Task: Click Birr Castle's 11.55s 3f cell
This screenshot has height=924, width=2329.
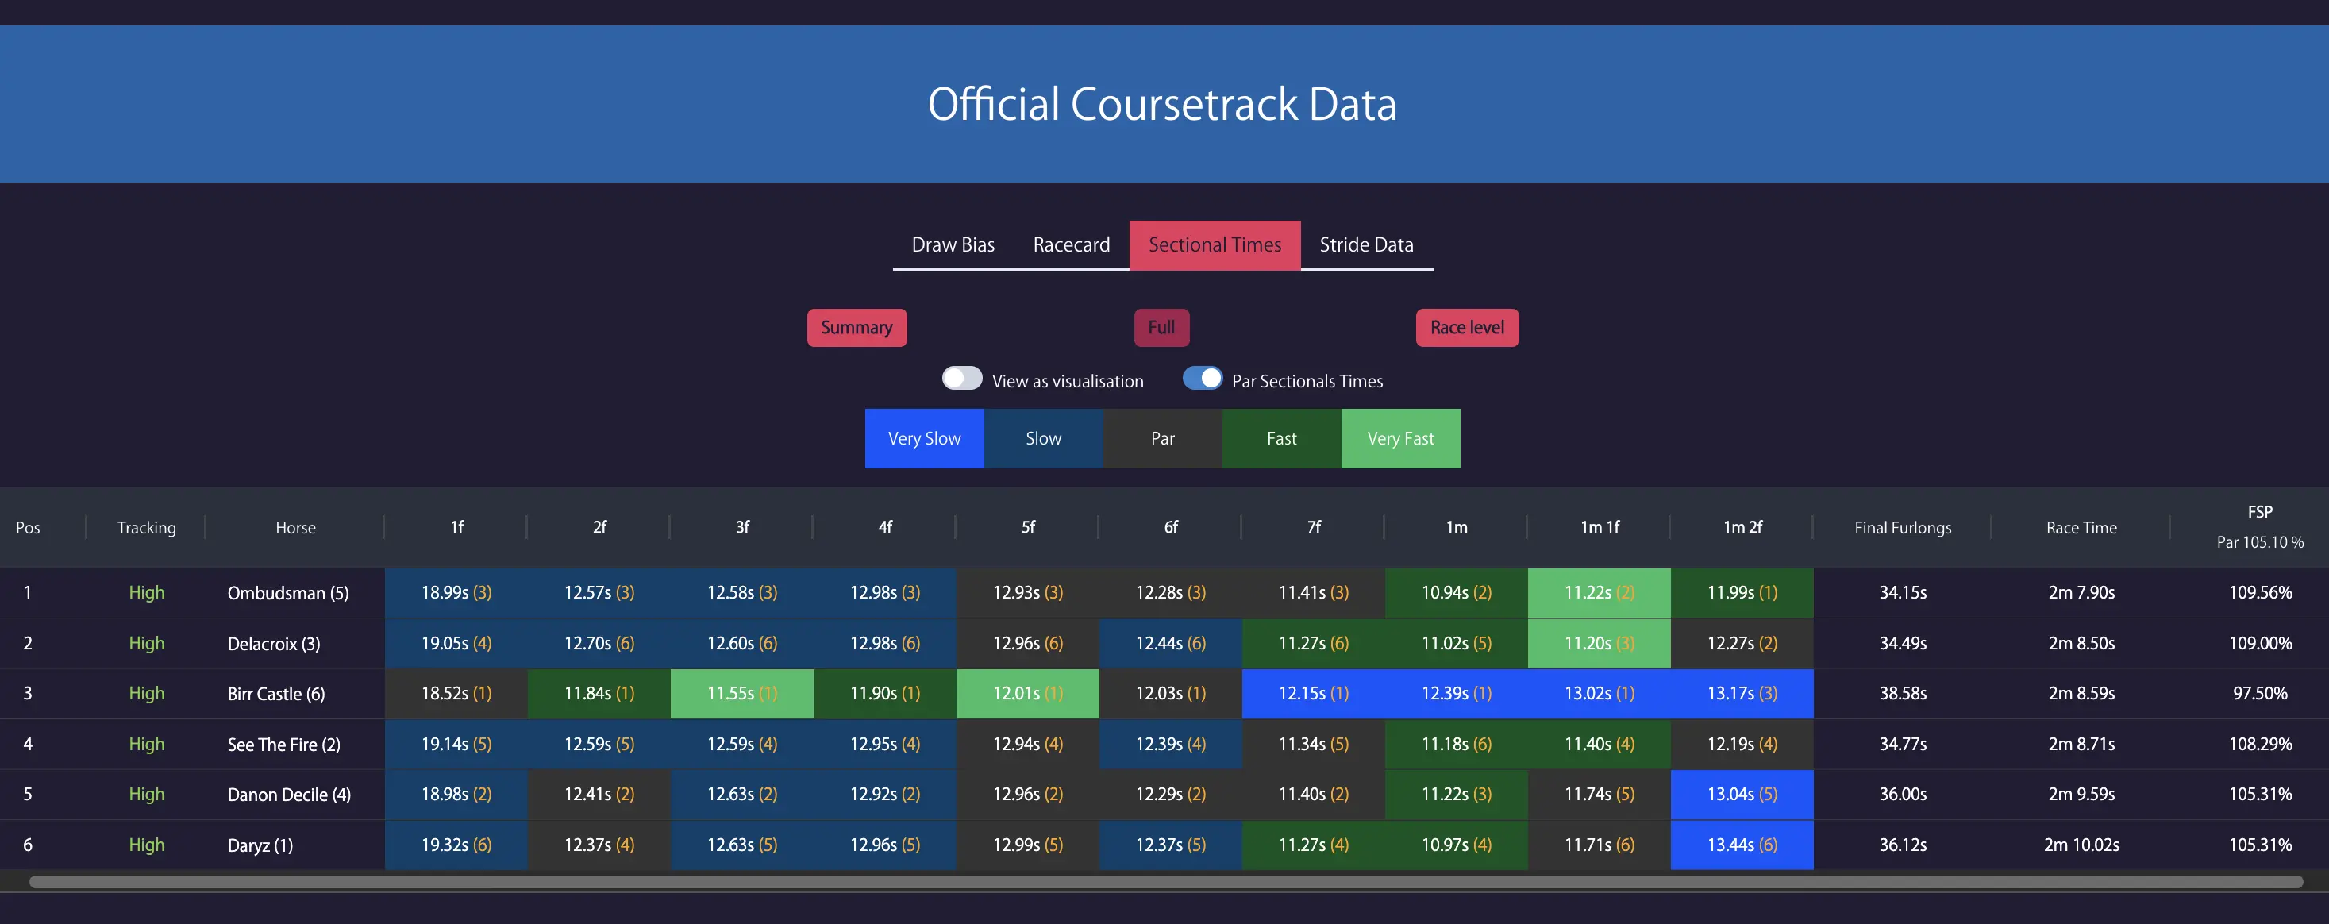Action: (x=741, y=694)
